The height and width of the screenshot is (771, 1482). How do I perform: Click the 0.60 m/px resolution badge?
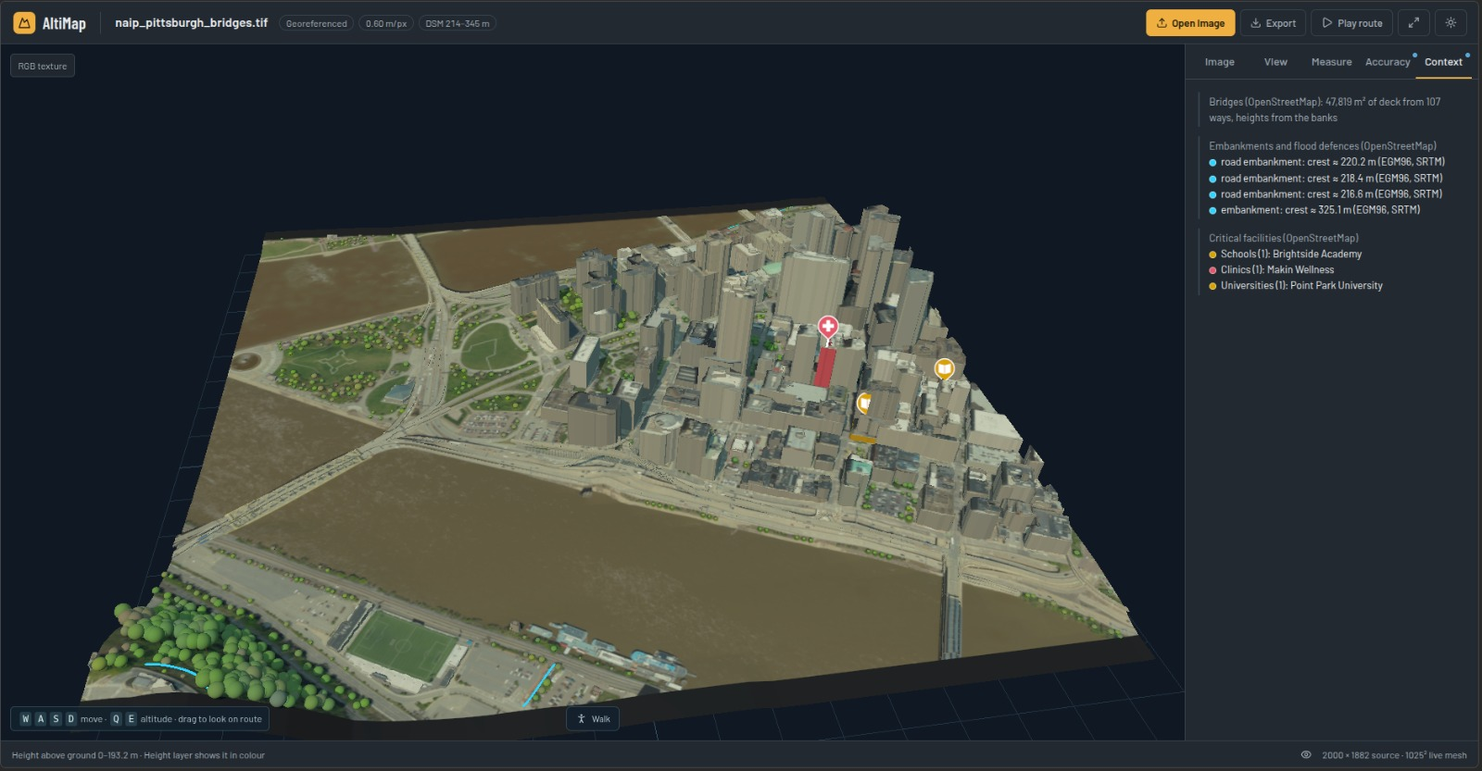point(386,23)
